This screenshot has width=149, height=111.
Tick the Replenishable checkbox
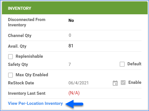coord(10,57)
